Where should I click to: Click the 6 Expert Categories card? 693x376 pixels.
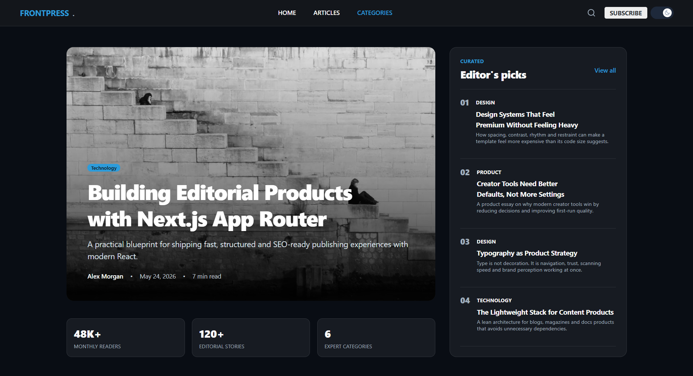pyautogui.click(x=376, y=338)
